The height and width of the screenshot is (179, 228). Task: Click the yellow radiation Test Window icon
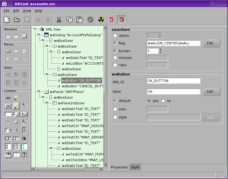101,20
